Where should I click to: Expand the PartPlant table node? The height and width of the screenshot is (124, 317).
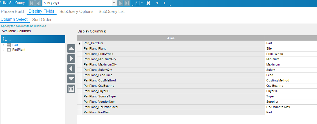click(3, 50)
